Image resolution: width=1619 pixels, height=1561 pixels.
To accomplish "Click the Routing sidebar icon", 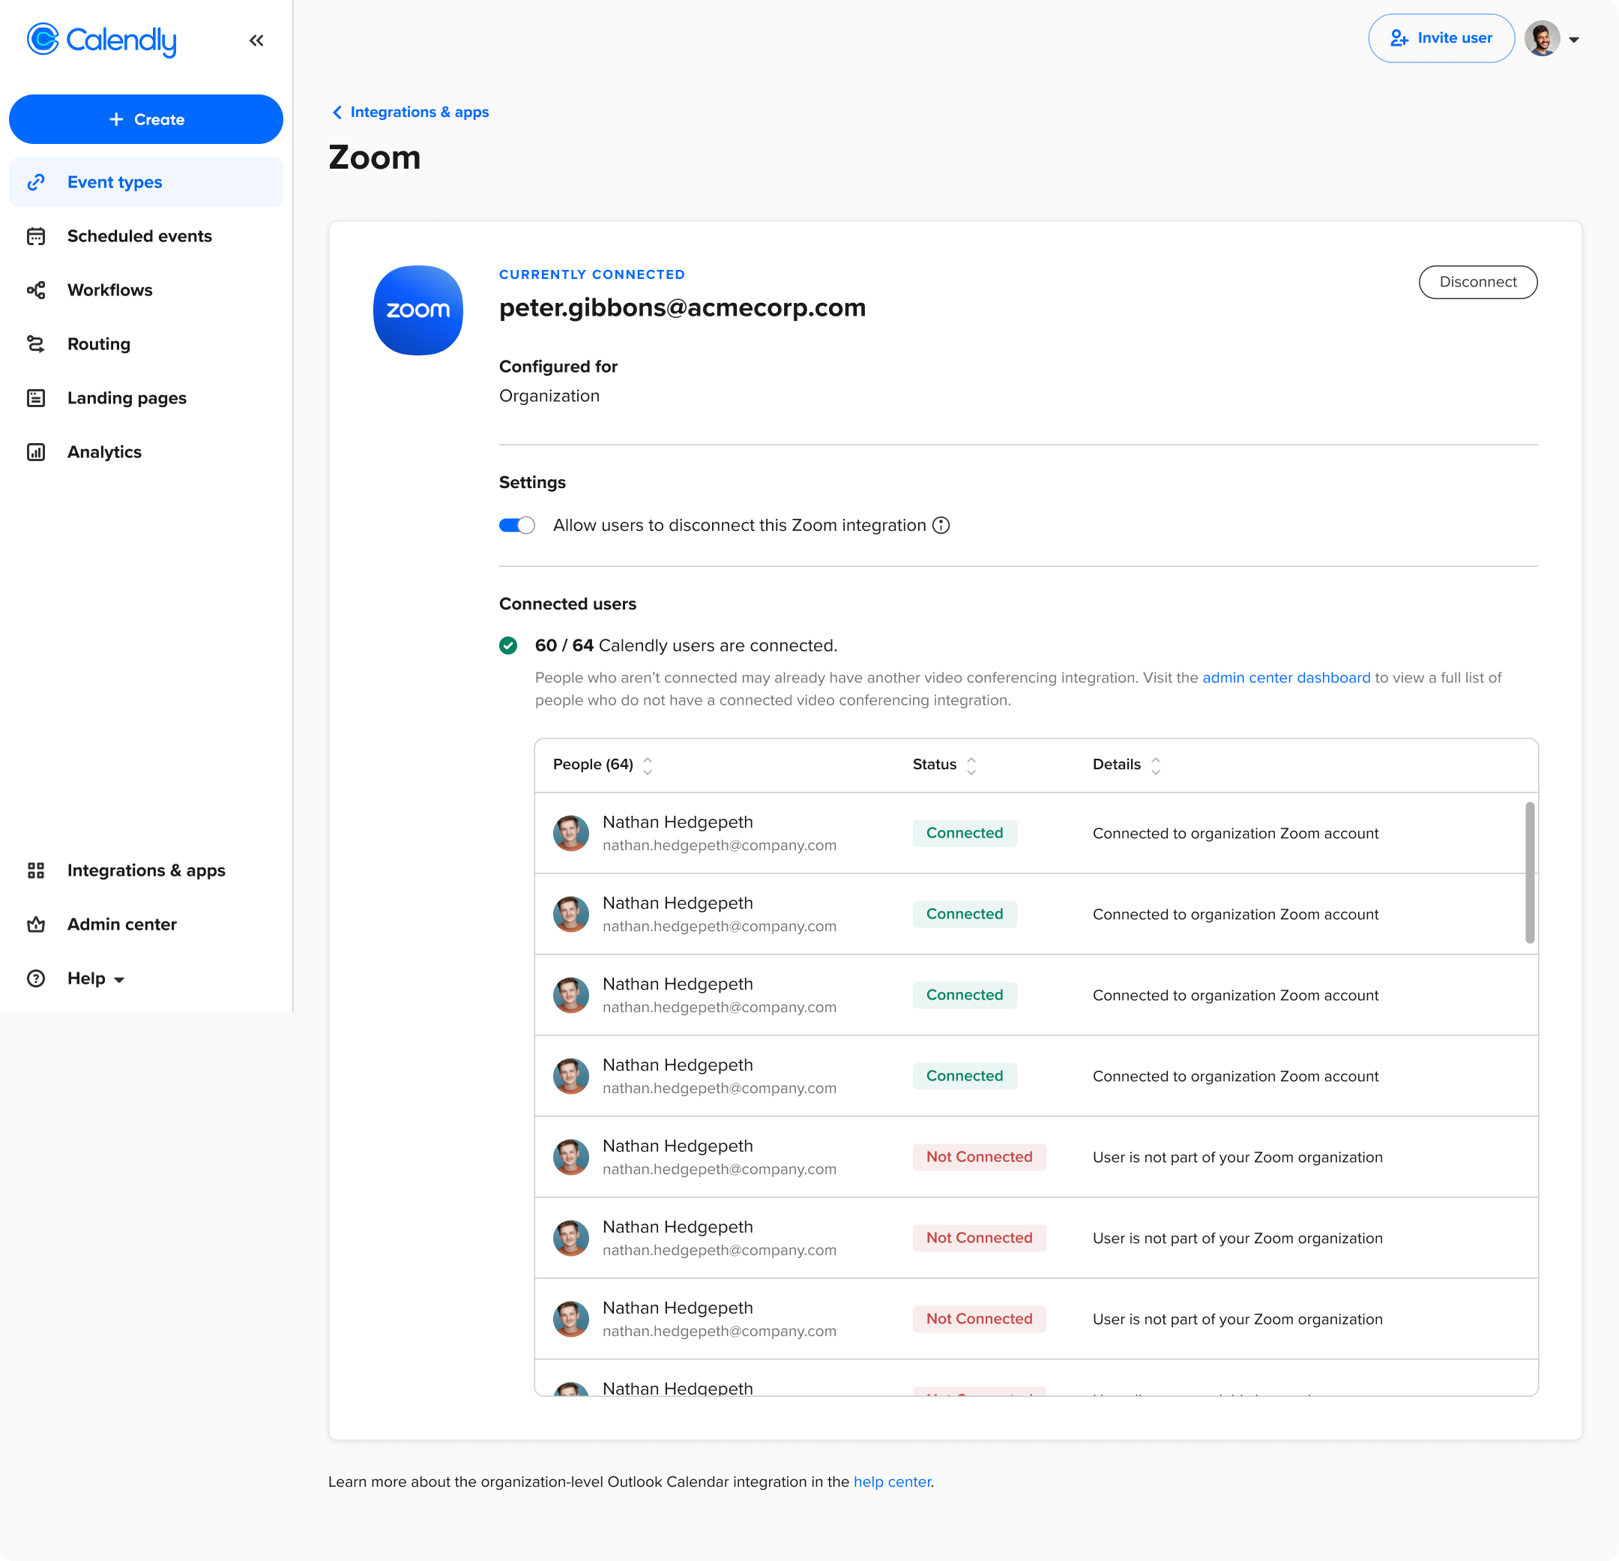I will 35,344.
